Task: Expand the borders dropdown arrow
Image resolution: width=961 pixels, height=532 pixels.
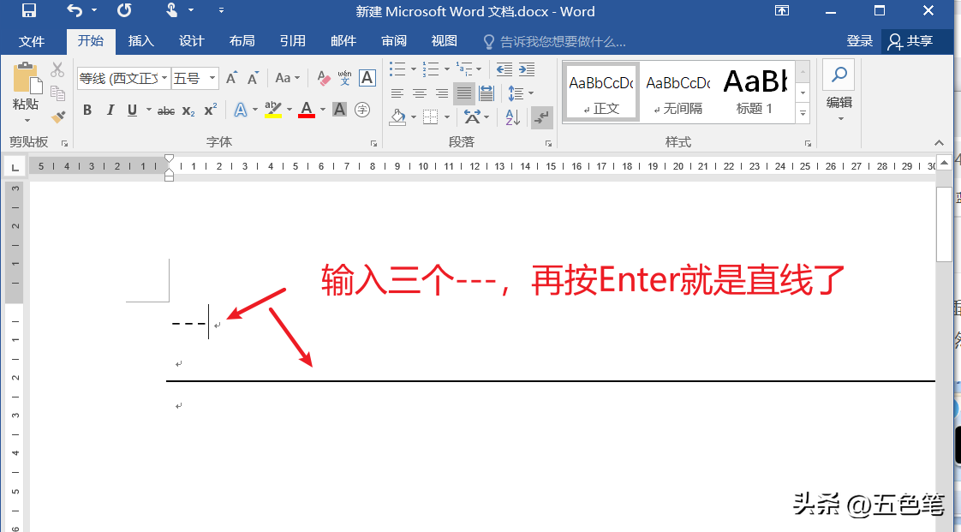Action: point(446,117)
